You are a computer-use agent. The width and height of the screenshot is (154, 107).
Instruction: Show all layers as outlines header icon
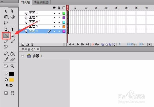click(x=64, y=8)
